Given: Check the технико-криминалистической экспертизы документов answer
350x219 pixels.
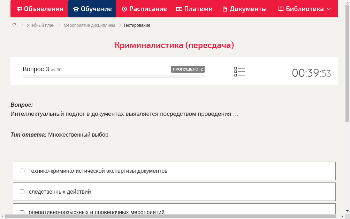Looking at the screenshot, I should [x=22, y=171].
